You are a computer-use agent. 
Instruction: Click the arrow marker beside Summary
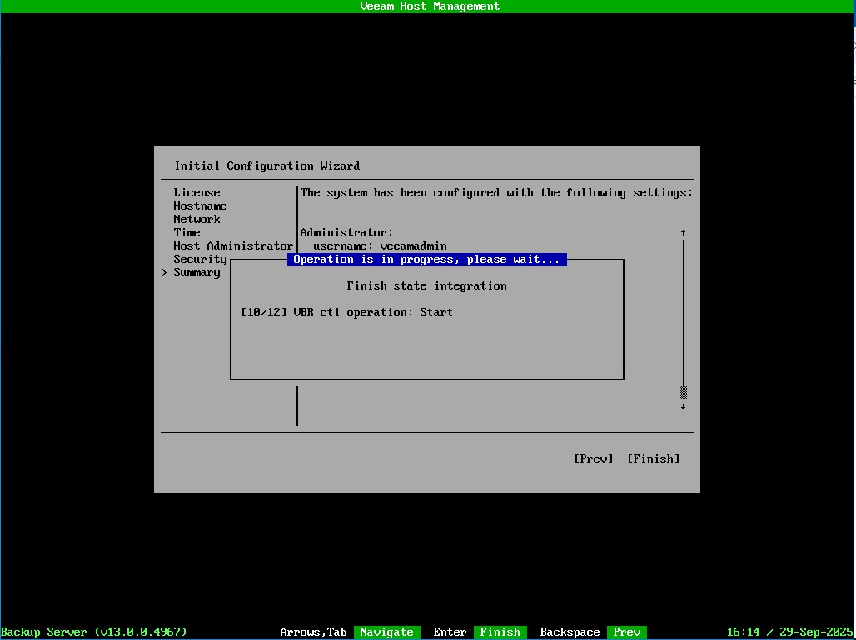point(164,273)
